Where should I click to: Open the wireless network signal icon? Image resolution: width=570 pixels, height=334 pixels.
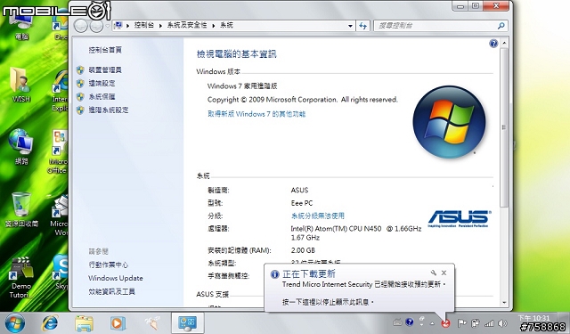click(489, 323)
